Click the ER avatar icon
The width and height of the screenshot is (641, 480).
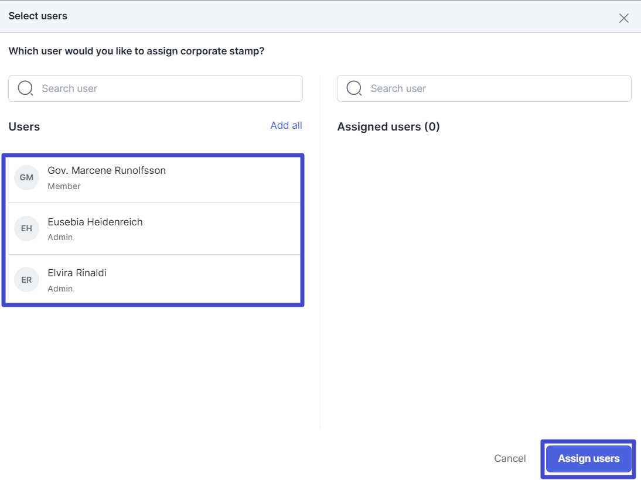coord(26,280)
